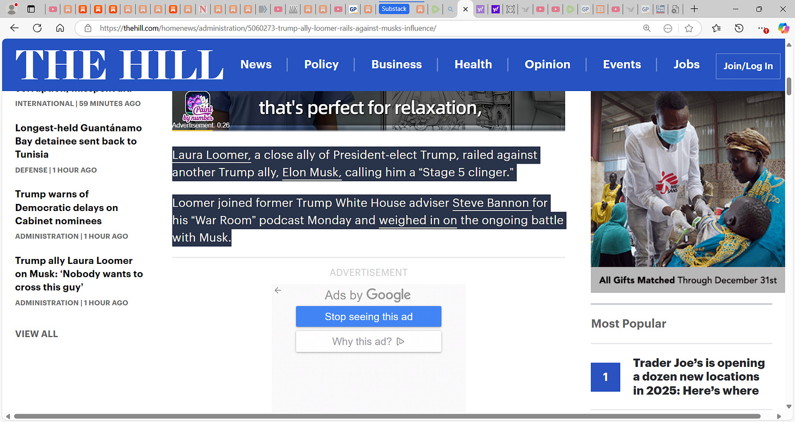Open the Events menu
The image size is (795, 422).
pos(621,64)
